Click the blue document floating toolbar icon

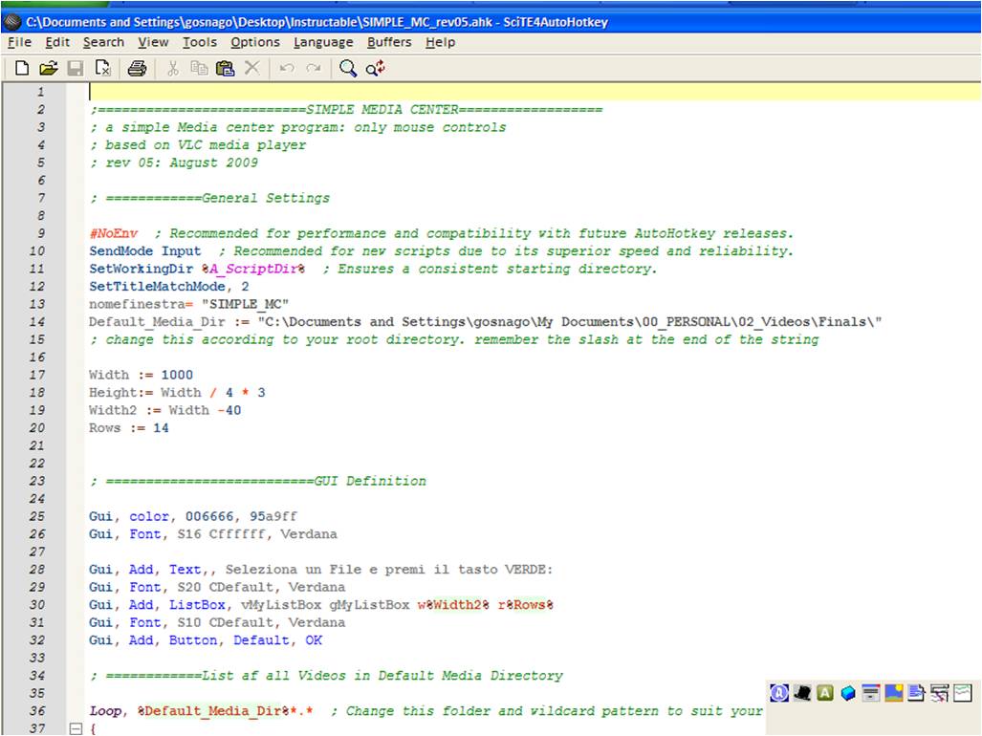pos(916,693)
